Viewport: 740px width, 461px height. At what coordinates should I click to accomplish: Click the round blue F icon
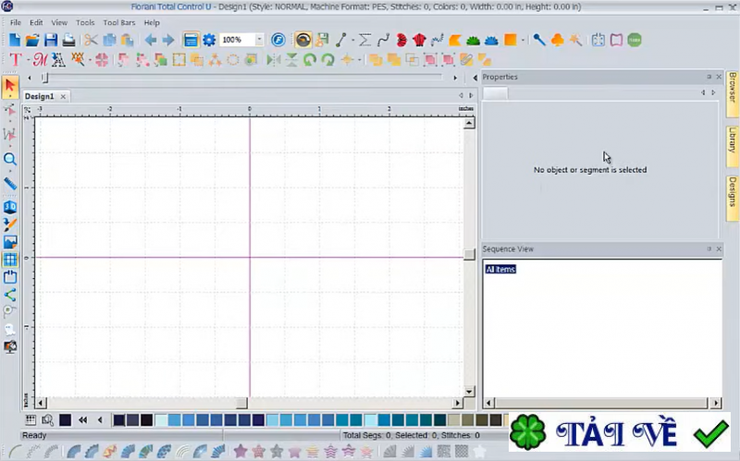pyautogui.click(x=278, y=40)
